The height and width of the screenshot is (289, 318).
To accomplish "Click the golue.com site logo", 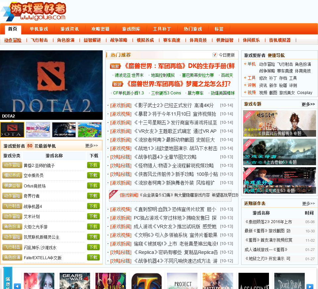I will tap(33, 12).
